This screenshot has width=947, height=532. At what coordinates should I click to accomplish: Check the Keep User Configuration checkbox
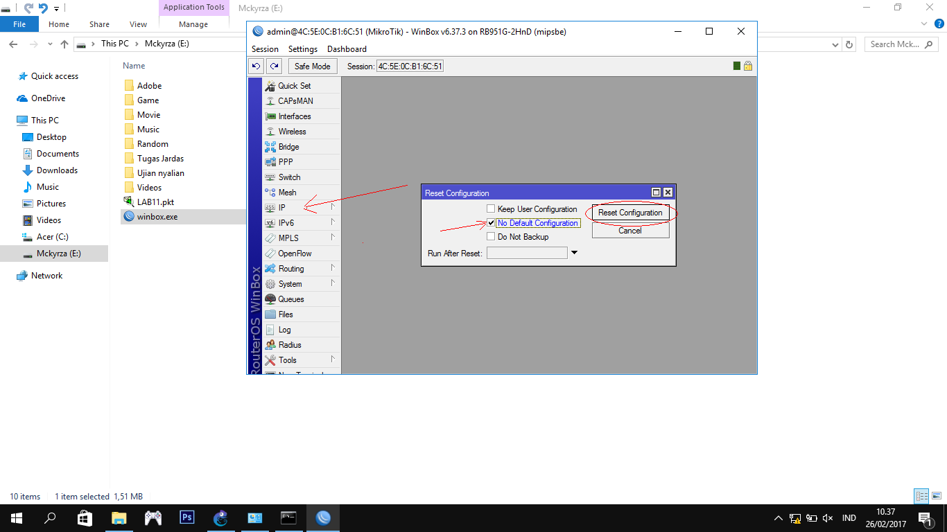491,209
